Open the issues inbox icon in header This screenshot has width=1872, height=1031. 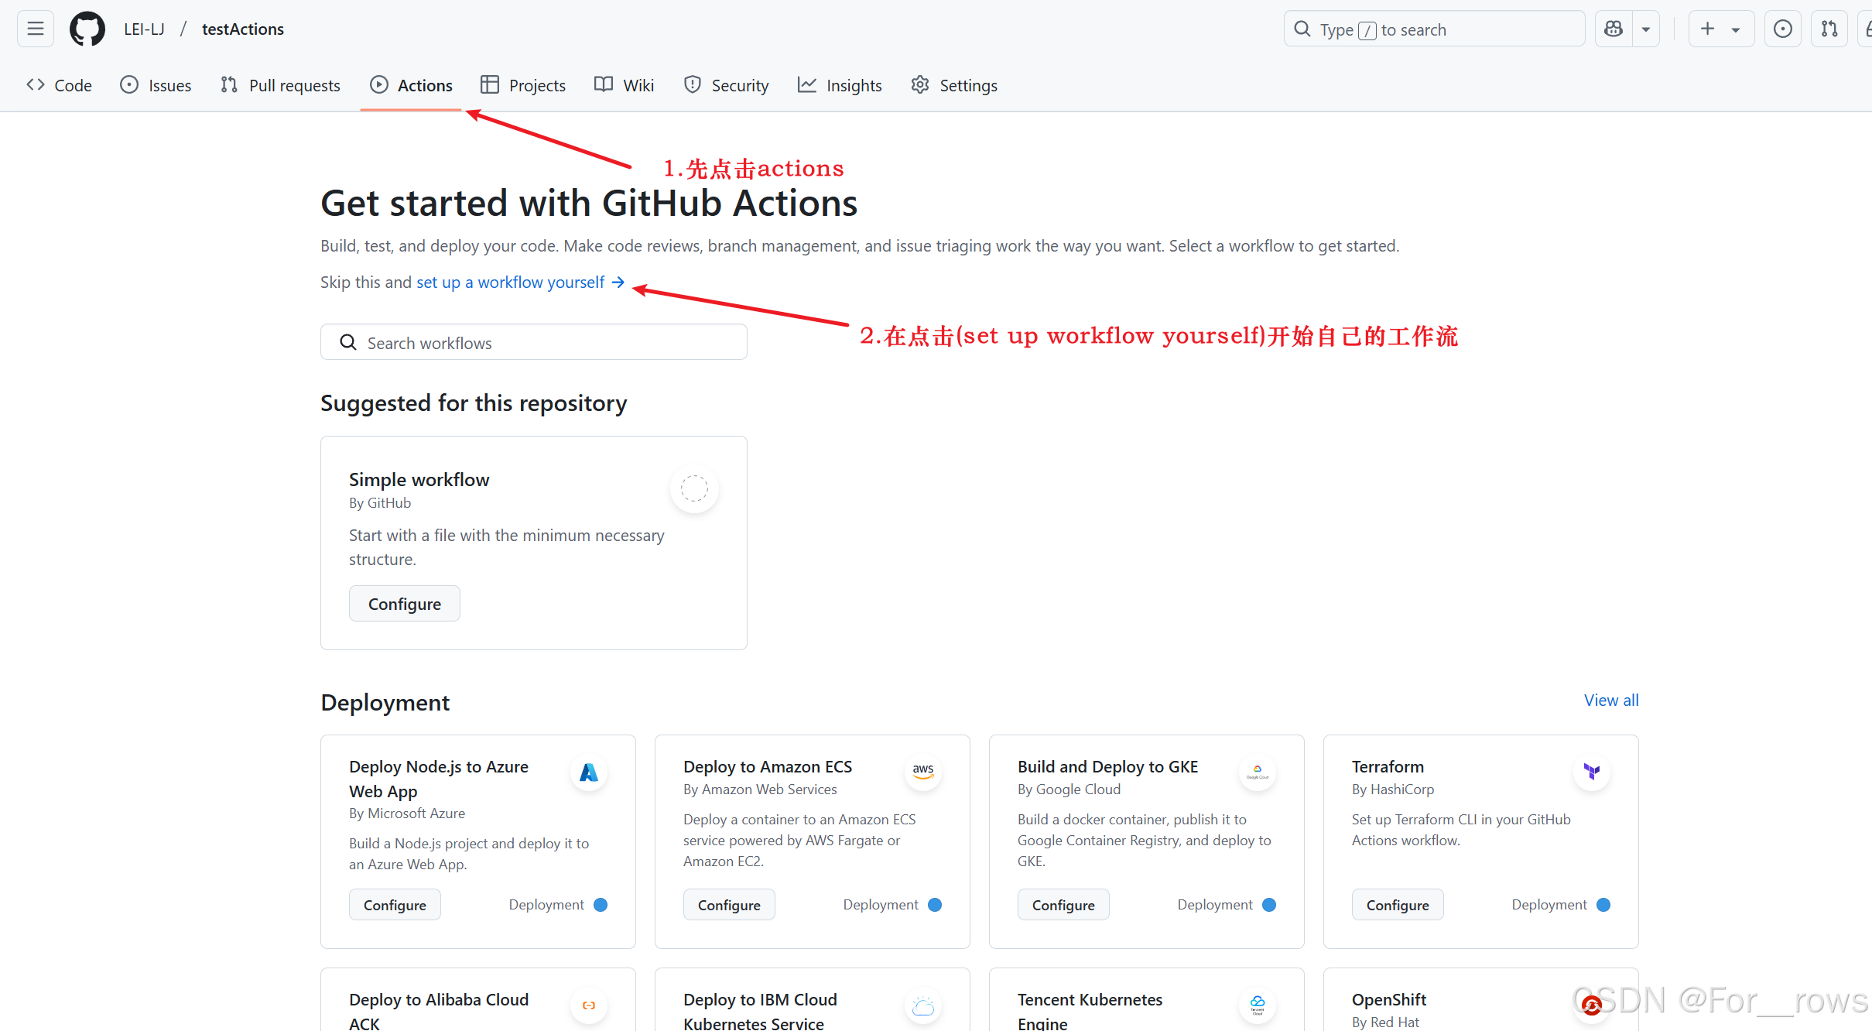point(1782,29)
